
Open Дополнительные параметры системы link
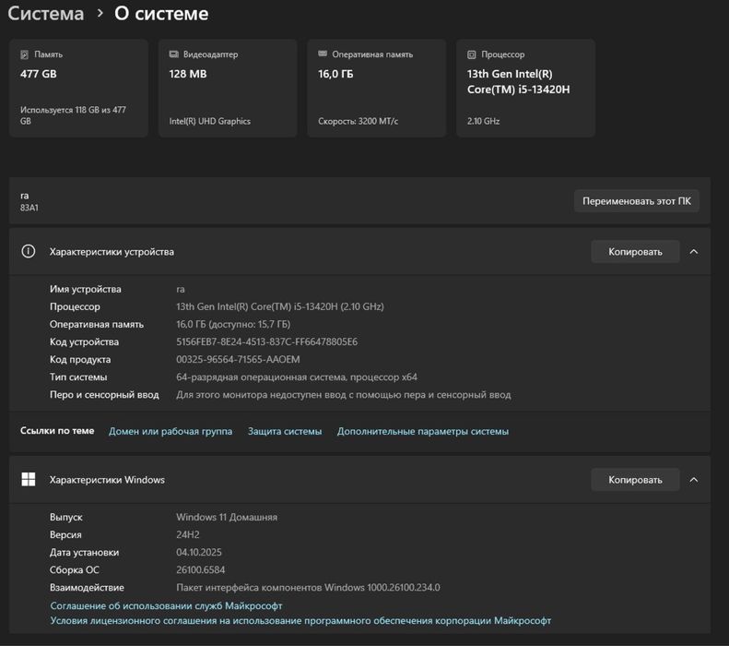coord(423,432)
